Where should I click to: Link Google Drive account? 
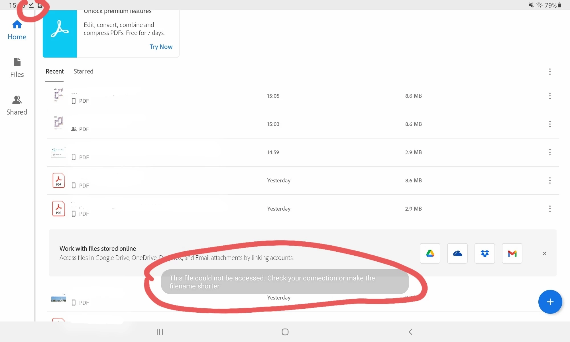pyautogui.click(x=430, y=253)
